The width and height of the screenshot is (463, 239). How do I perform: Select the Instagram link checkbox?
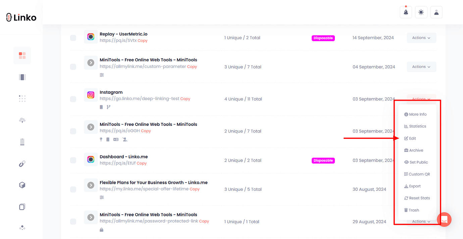coord(73,99)
